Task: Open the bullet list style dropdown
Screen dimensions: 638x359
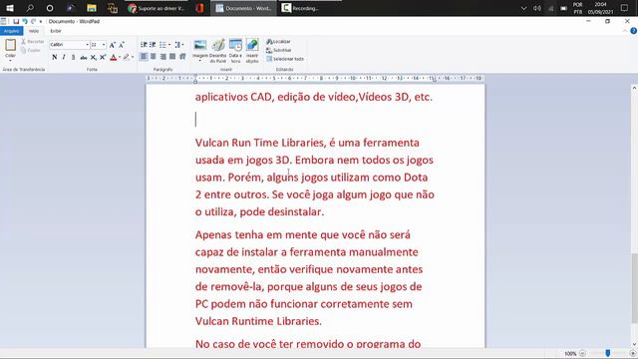Action: click(169, 44)
